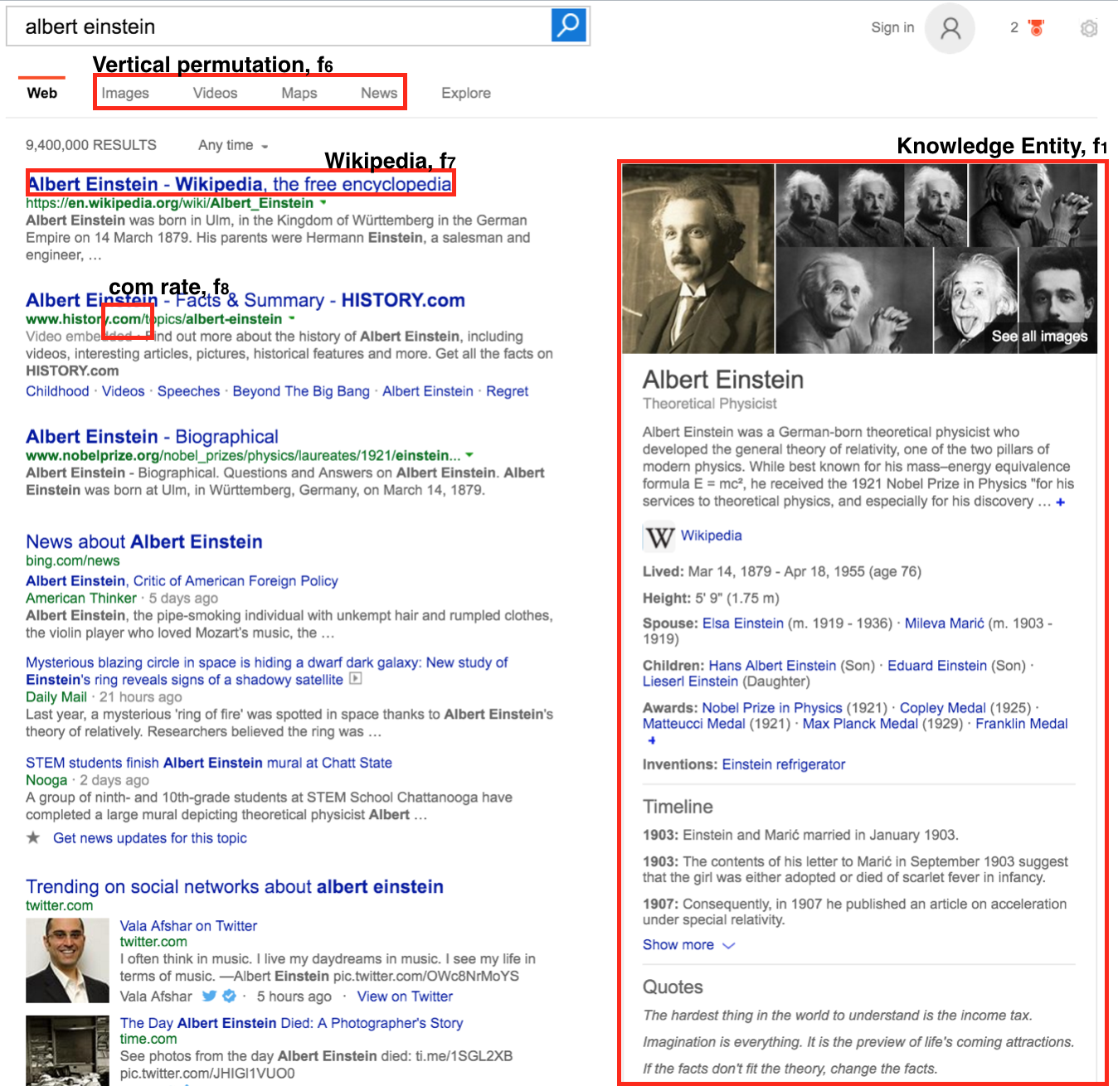Open the 'Lieserl Einstein' link

coord(690,681)
